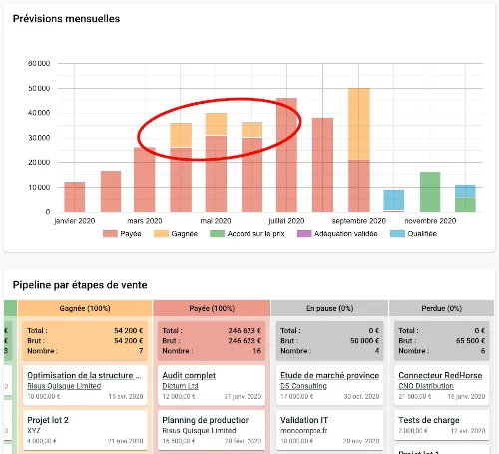Click the blue Qualifiée bar for octobre
The width and height of the screenshot is (499, 454).
click(x=394, y=200)
